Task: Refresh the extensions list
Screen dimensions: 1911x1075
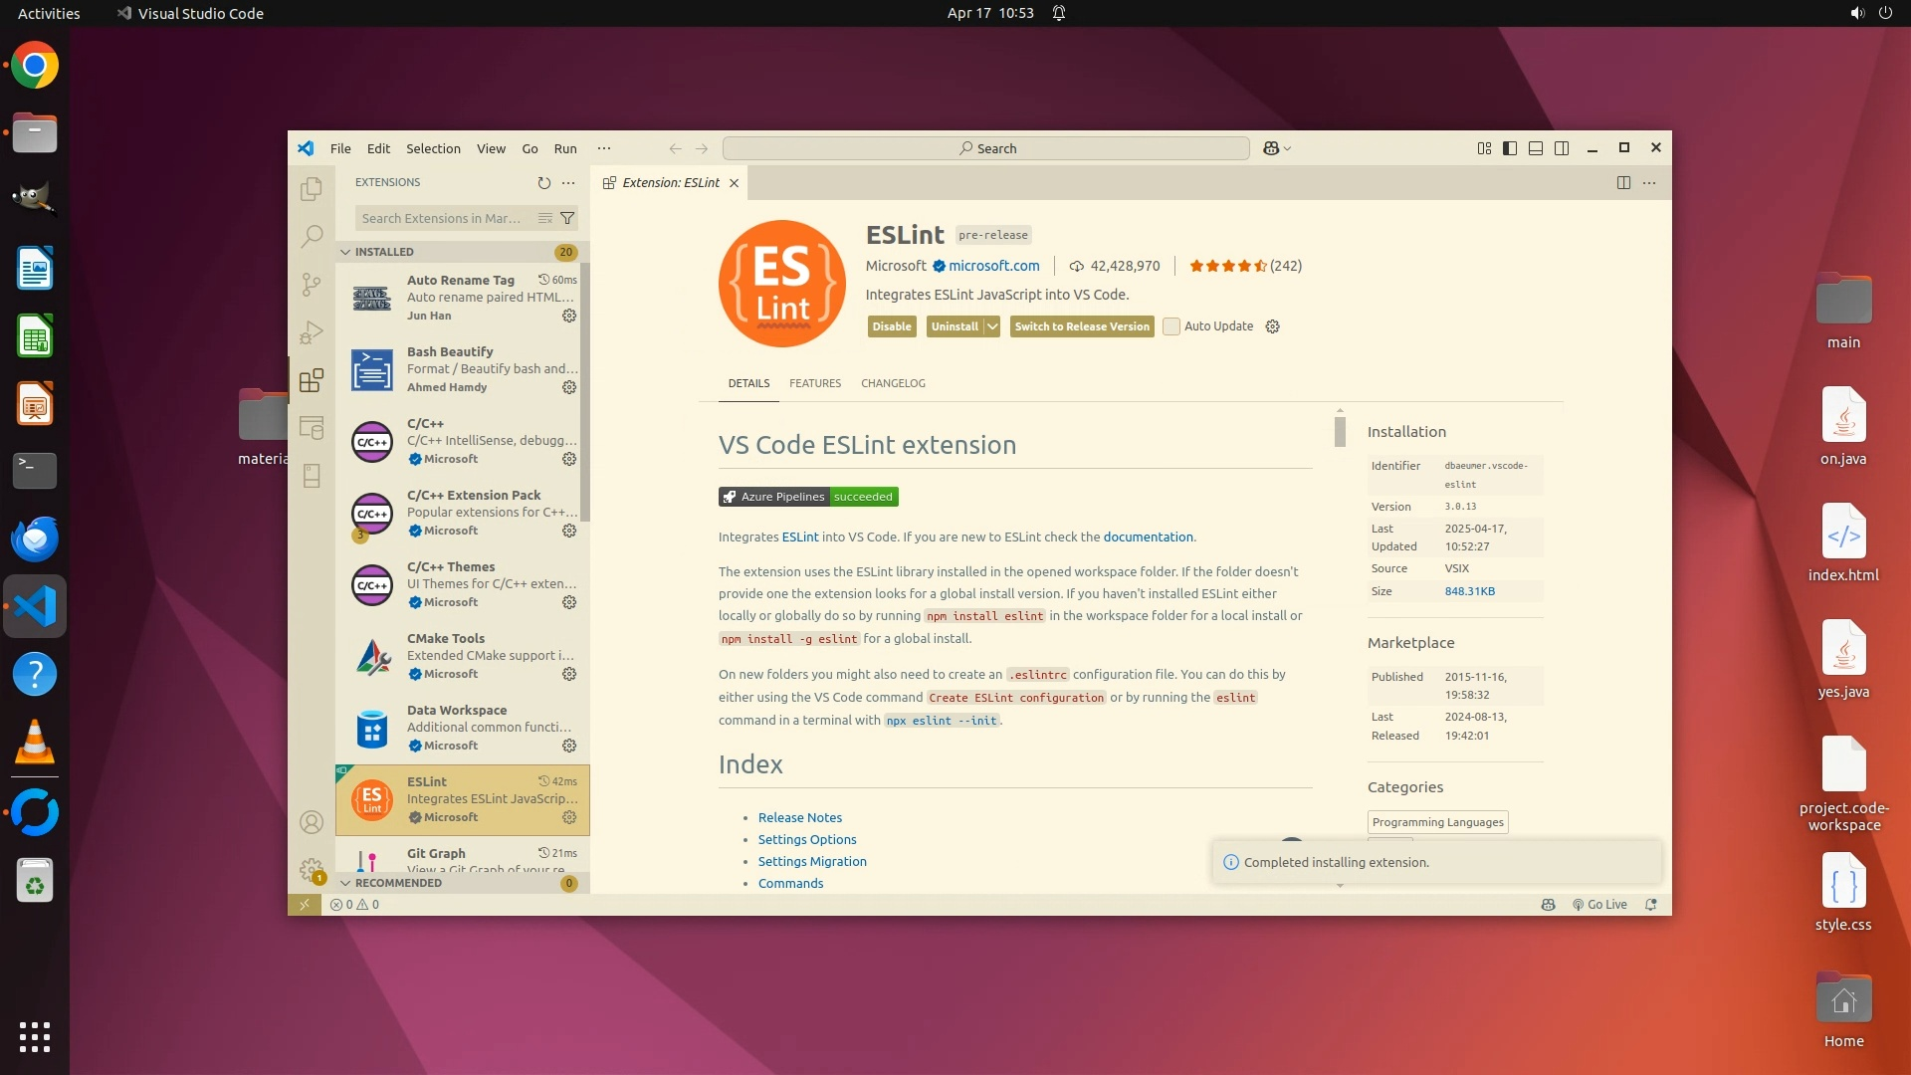Action: pos(543,183)
